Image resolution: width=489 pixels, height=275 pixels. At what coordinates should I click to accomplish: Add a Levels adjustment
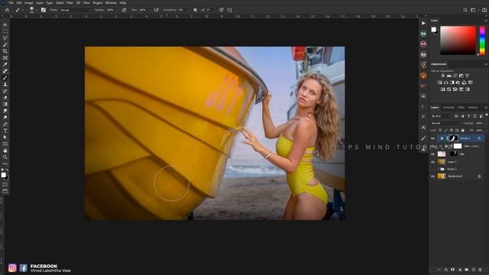449,76
